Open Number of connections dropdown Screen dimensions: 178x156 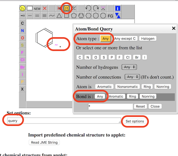pyautogui.click(x=132, y=77)
